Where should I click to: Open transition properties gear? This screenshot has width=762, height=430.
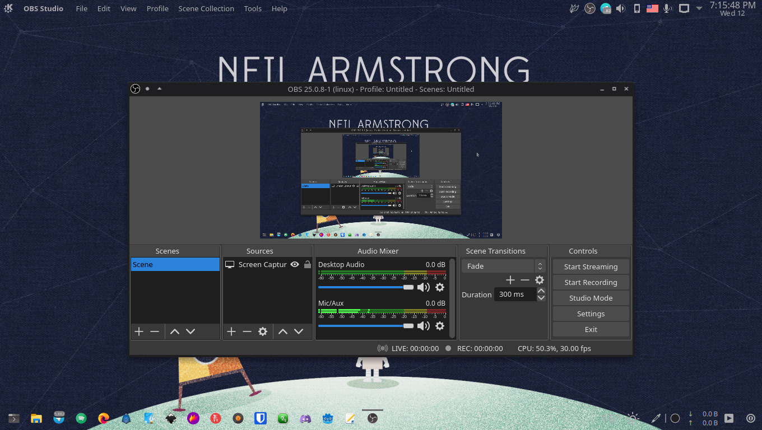(x=540, y=280)
